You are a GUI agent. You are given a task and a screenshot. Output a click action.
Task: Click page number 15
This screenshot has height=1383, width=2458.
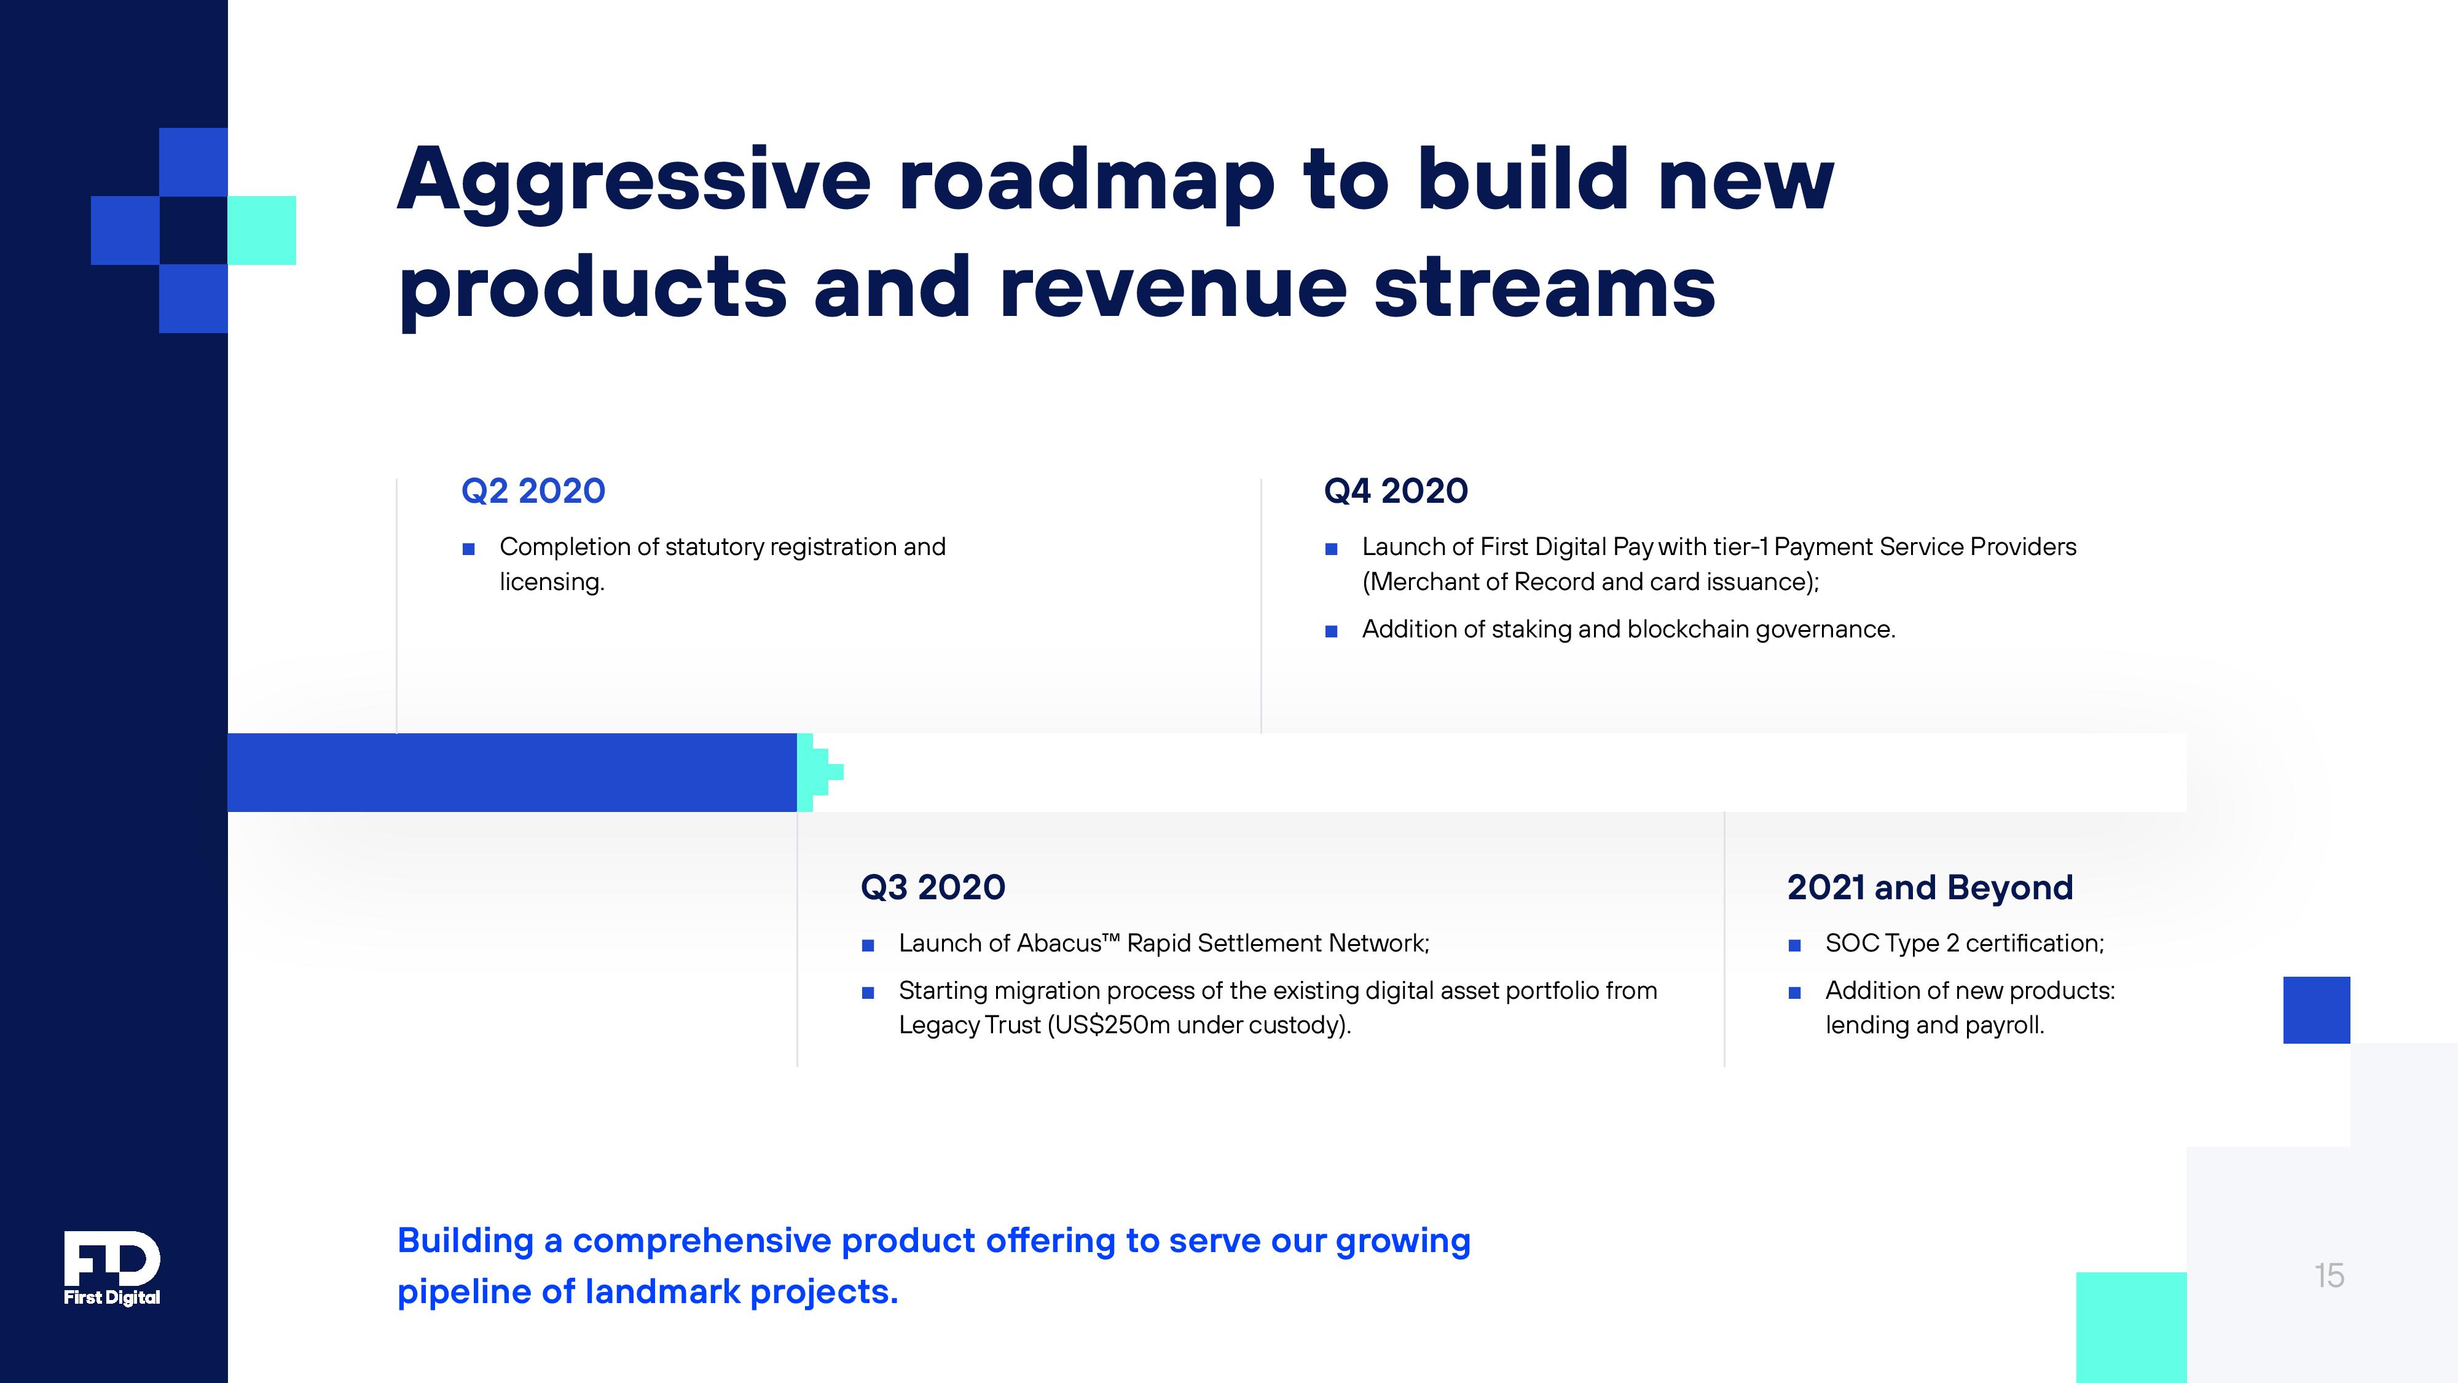pyautogui.click(x=2328, y=1275)
